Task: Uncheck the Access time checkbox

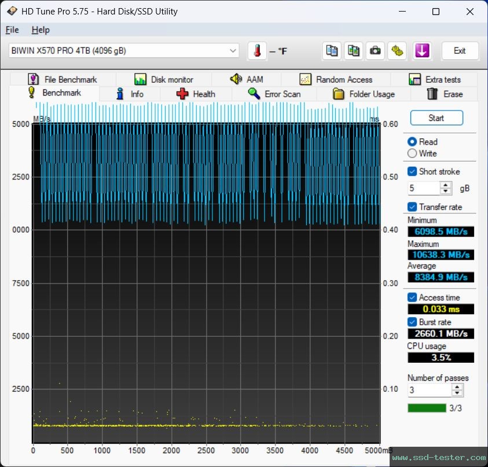Action: click(x=412, y=297)
